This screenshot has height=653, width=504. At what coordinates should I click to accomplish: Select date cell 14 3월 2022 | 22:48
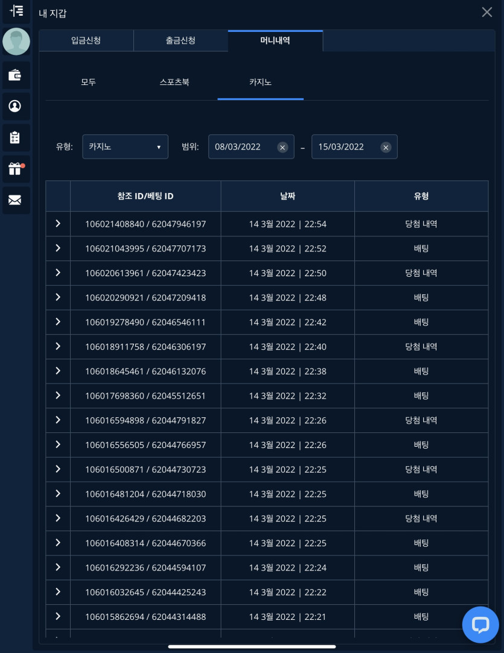tap(288, 298)
